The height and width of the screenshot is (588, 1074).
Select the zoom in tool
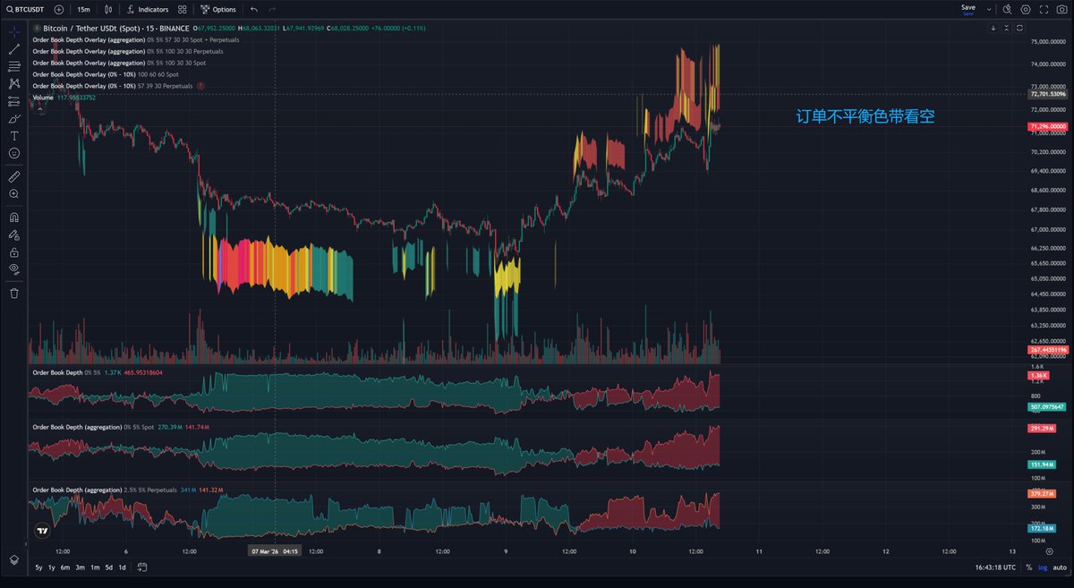[x=14, y=193]
